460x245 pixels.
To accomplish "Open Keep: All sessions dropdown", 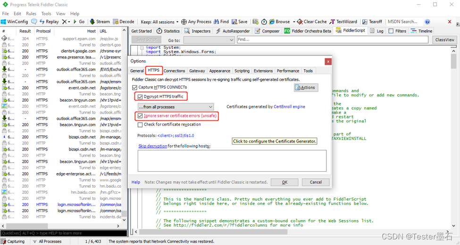I will click(159, 22).
